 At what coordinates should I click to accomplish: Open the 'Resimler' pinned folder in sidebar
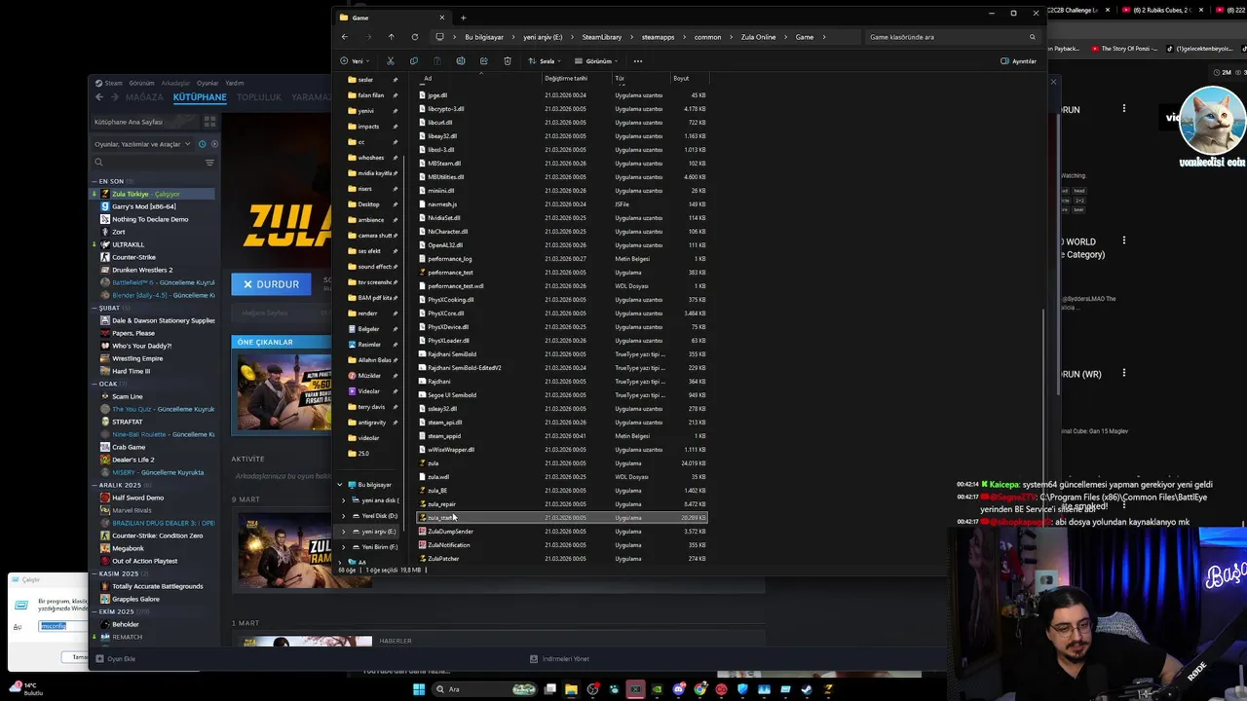click(369, 345)
